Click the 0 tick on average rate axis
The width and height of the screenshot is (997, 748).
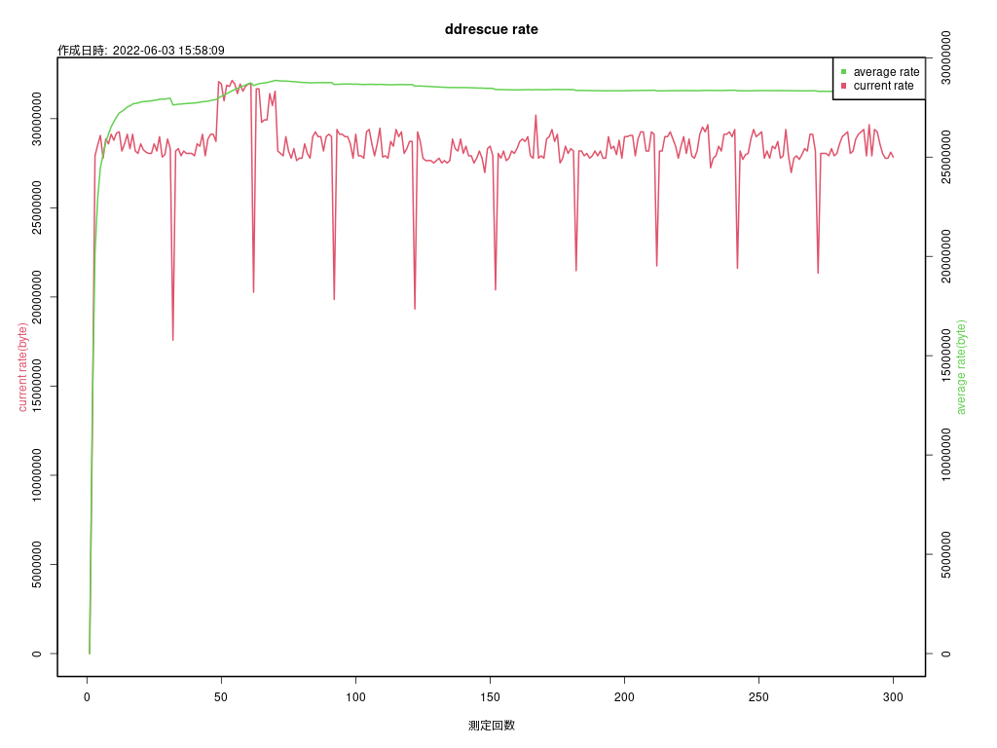(x=946, y=654)
